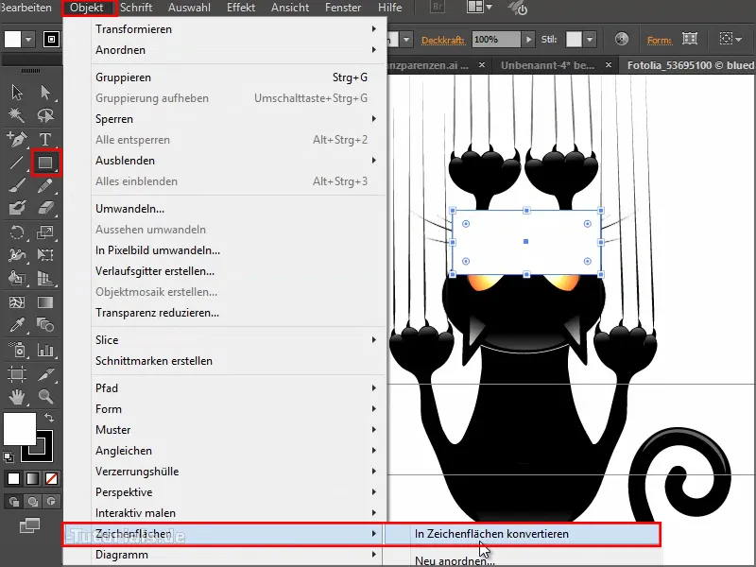Screen dimensions: 756x567
Task: Activate the Type tool
Action: [x=45, y=139]
